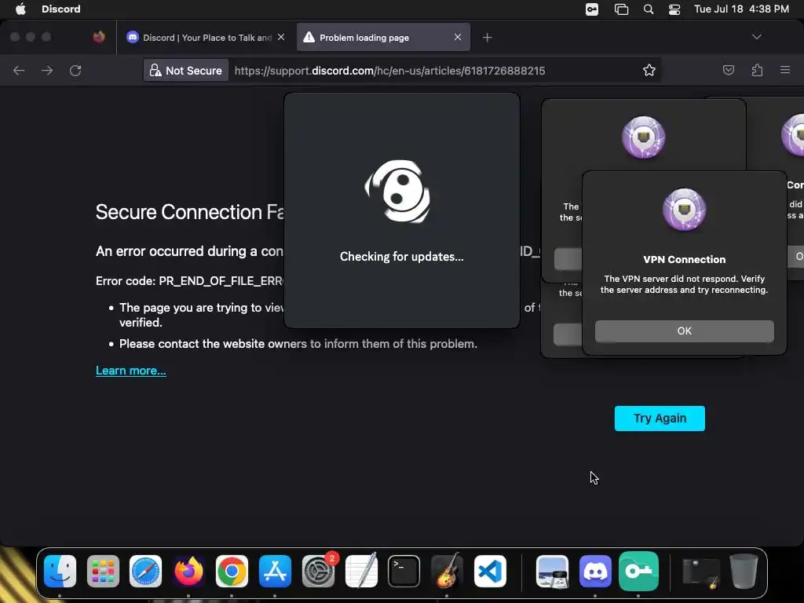Launch Safari from the Dock
804x603 pixels.
pos(145,572)
